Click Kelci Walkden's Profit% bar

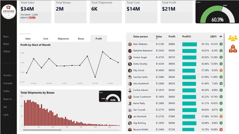click(x=189, y=44)
